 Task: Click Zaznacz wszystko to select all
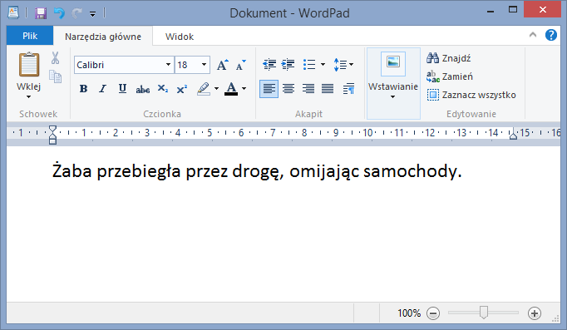pos(471,95)
